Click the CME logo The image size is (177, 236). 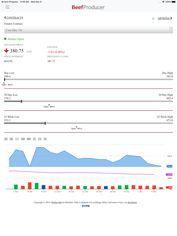86,206
